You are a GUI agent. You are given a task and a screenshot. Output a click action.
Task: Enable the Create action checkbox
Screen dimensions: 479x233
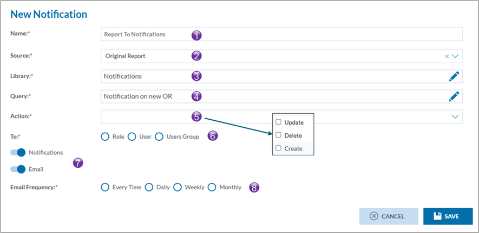pos(278,148)
